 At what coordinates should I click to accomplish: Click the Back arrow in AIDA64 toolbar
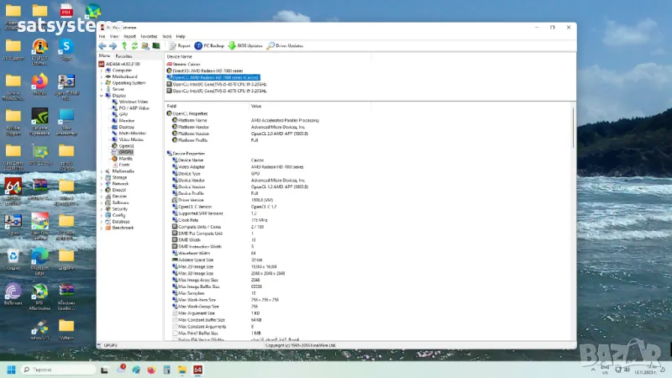click(102, 46)
